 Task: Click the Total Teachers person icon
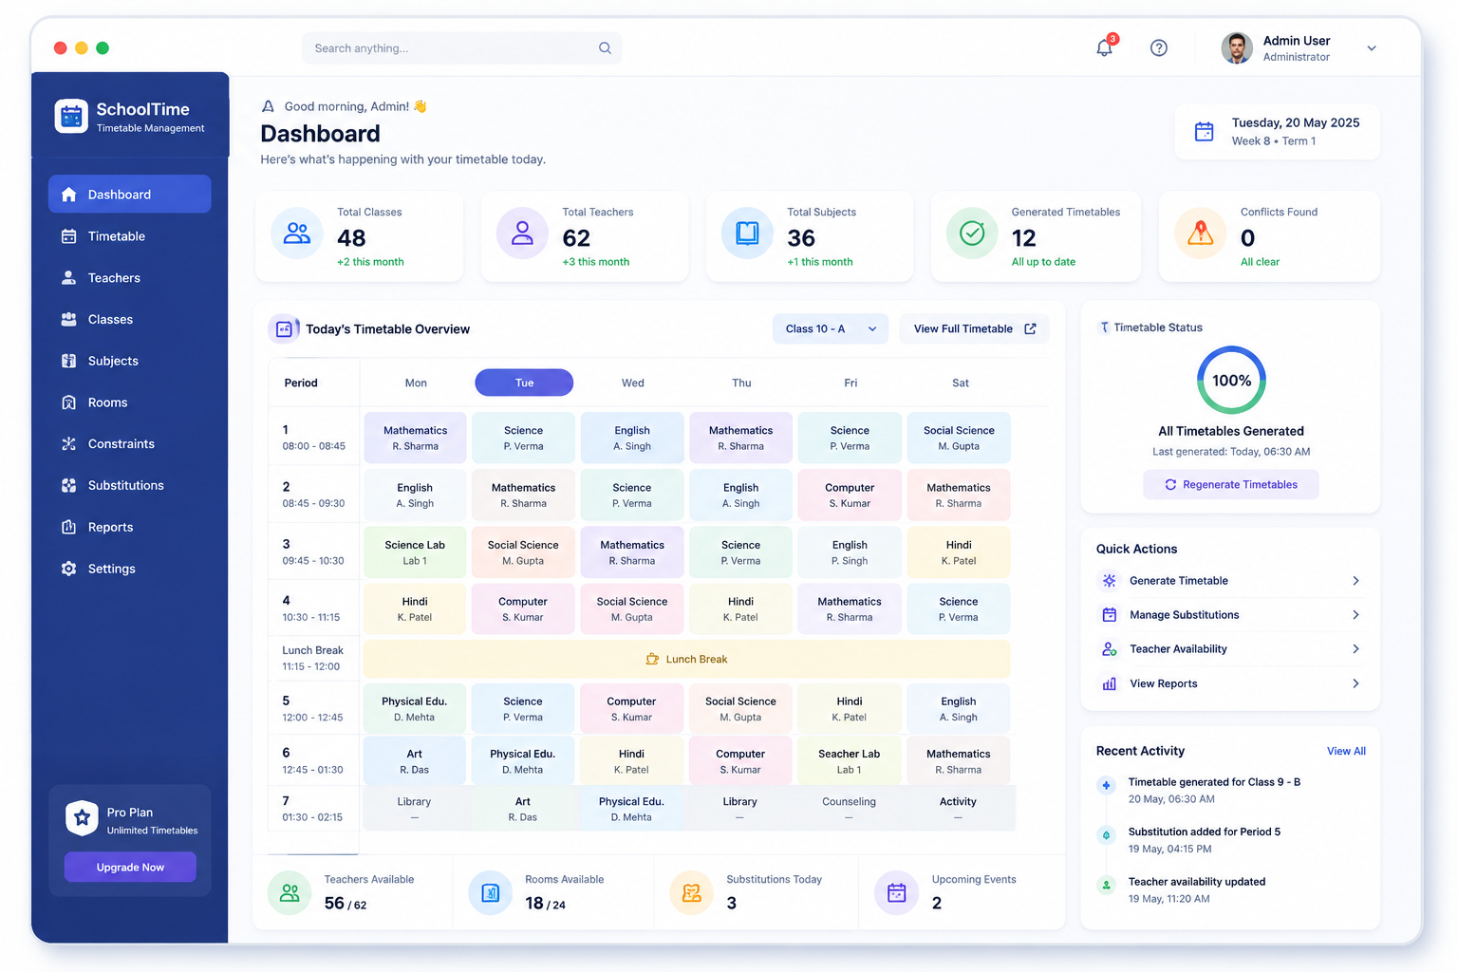[522, 234]
